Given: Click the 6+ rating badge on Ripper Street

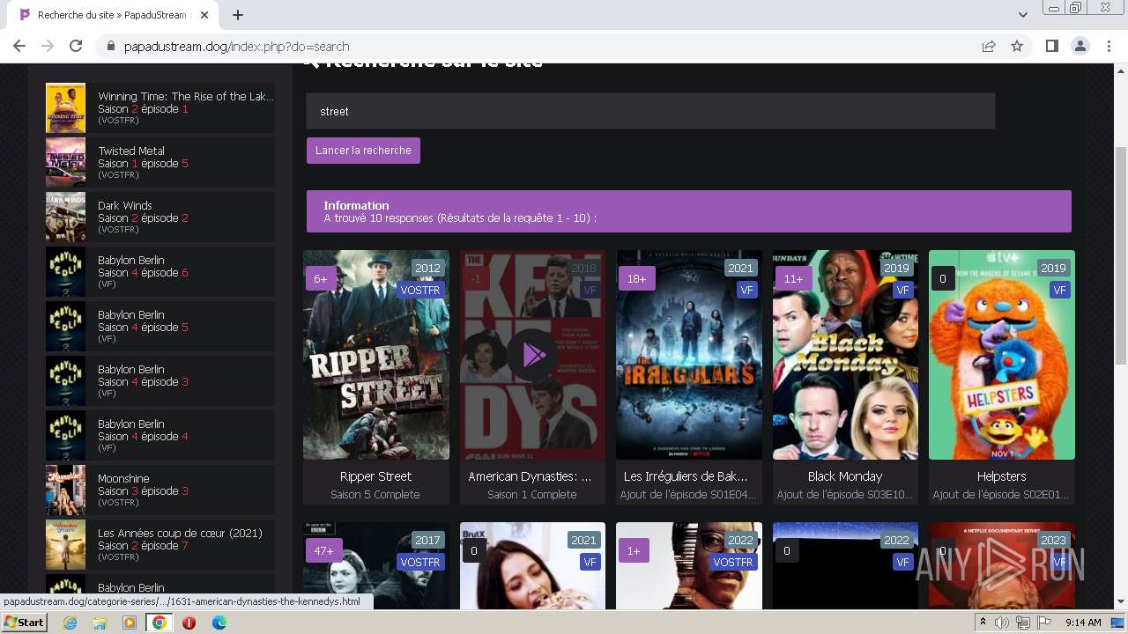Looking at the screenshot, I should (x=322, y=278).
